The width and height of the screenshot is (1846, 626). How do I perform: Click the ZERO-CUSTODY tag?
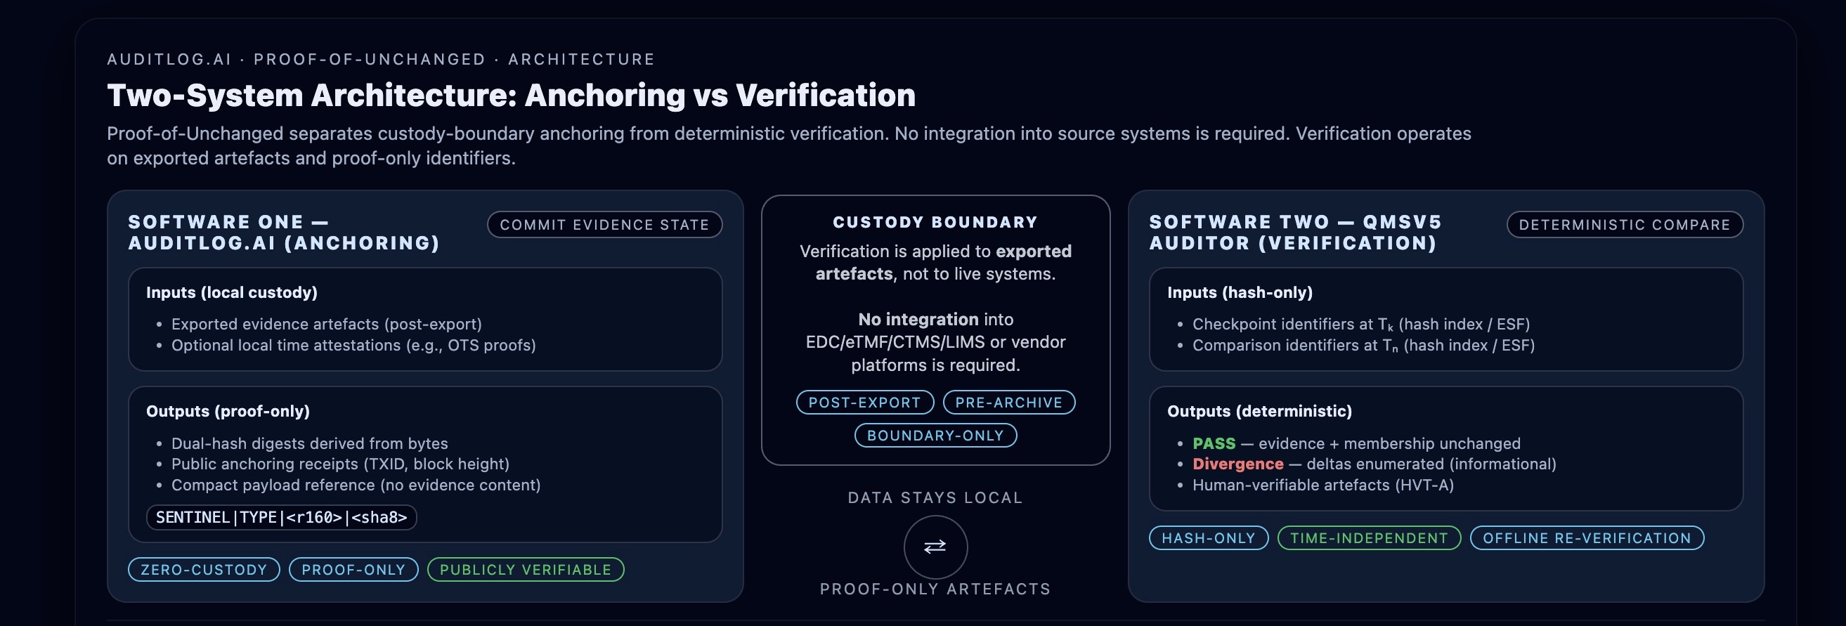coord(204,569)
